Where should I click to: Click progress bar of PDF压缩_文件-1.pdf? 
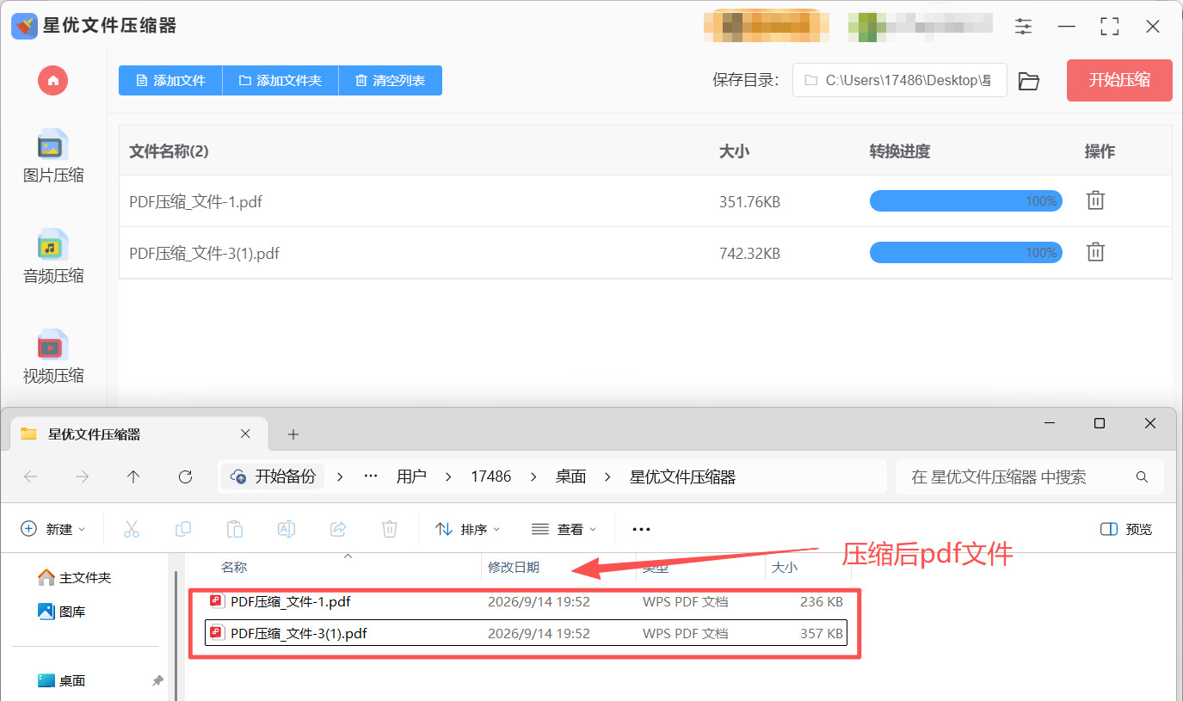[966, 201]
